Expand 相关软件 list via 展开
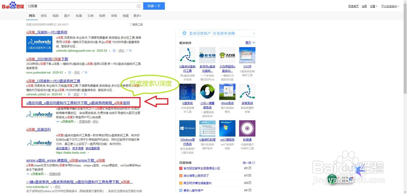Viewport: 407px width, 194px height. (x=250, y=43)
